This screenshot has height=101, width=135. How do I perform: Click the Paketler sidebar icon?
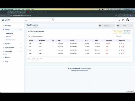(x=3, y=58)
